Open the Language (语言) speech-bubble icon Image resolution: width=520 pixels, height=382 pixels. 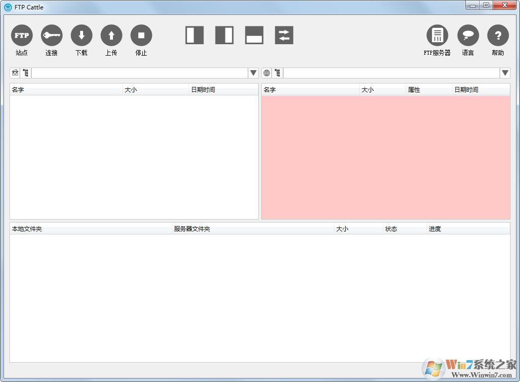click(468, 36)
